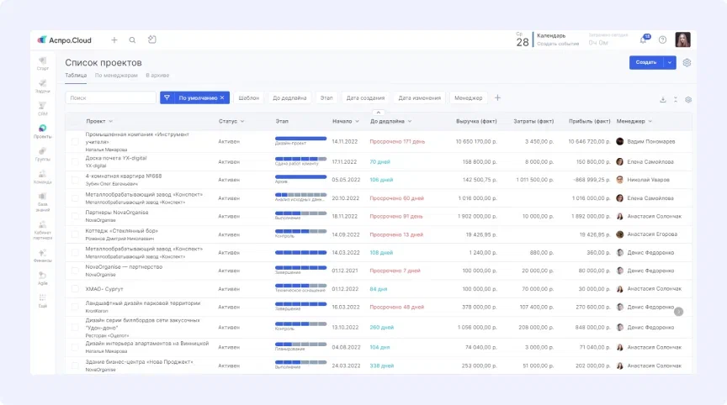Switch to the Таблица tab

coord(76,76)
